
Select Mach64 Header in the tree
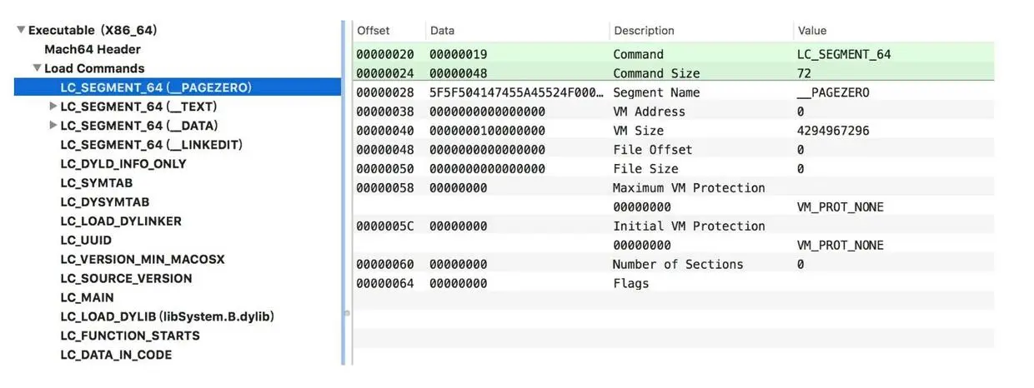coord(93,49)
